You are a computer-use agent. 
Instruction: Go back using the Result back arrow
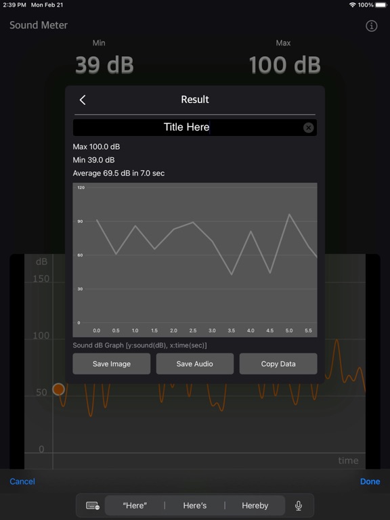pos(83,100)
